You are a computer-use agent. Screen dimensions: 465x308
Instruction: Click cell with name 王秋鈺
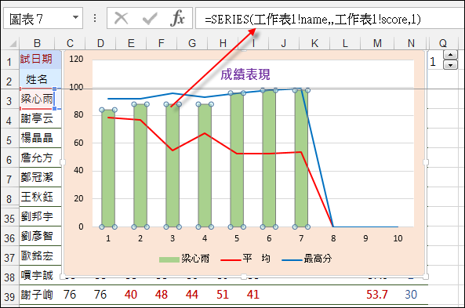(40, 197)
